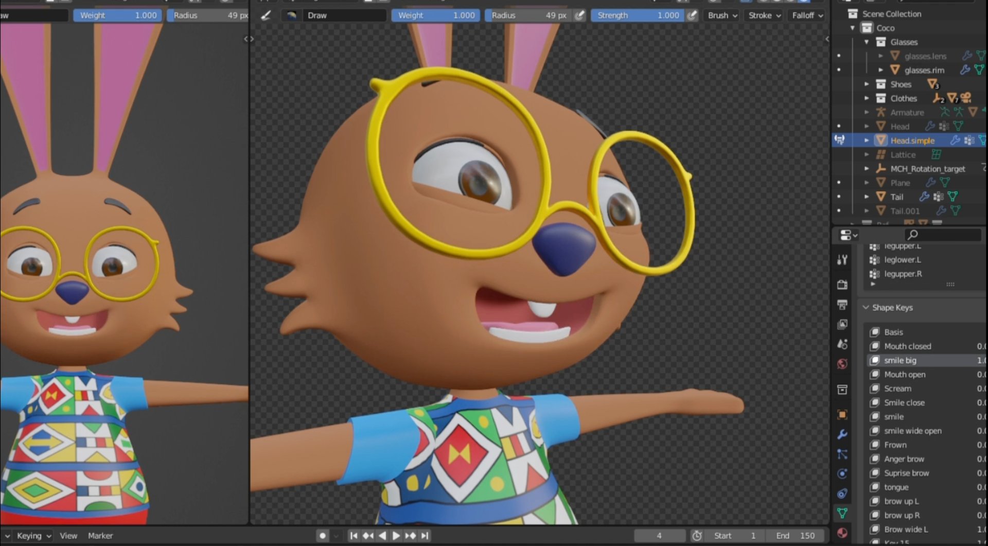Click the modifier wrench icon on Head.simple row
Viewport: 988px width, 546px height.
[x=955, y=140]
